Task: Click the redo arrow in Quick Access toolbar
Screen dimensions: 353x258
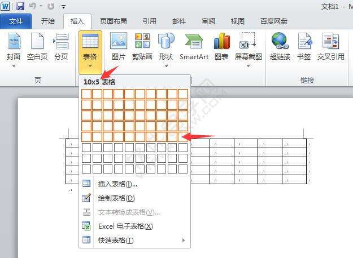Action: pos(51,6)
